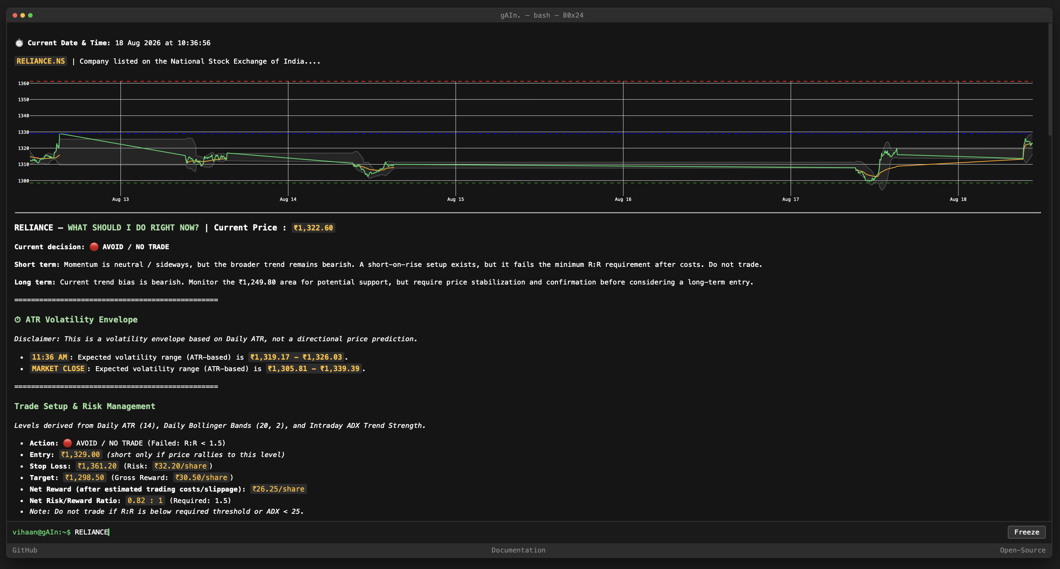
Task: Click the range ₹1,305.81 – ₹1,339.39
Action: [314, 369]
